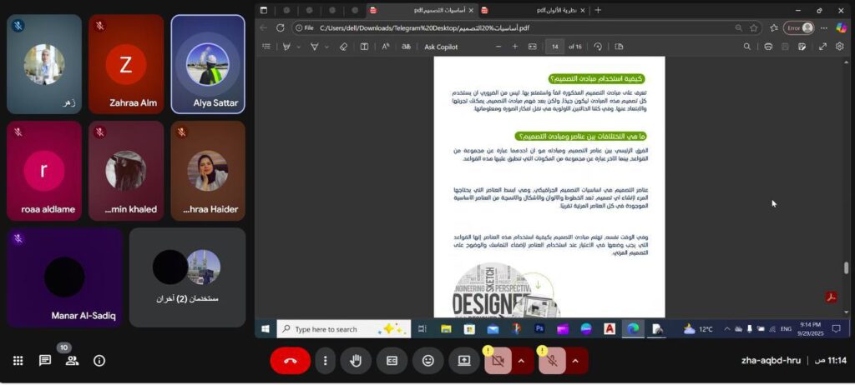This screenshot has height=385, width=855.
Task: Click the Translate icon in PDF toolbar
Action: [x=406, y=47]
